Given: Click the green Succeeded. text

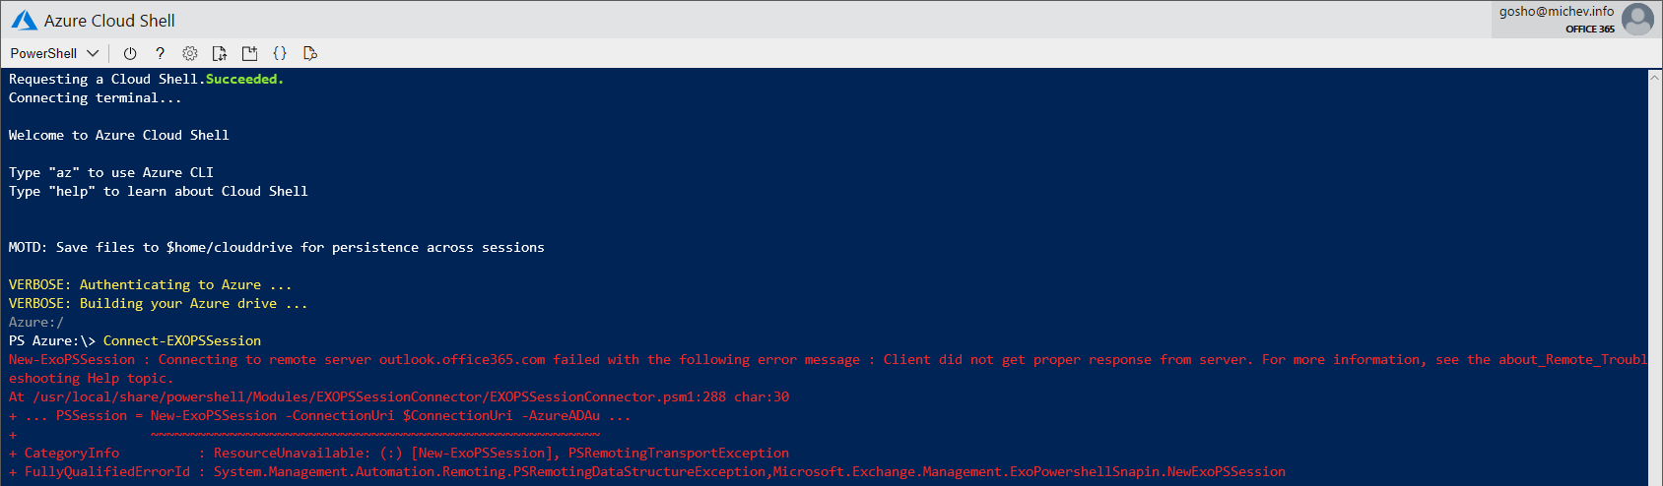Looking at the screenshot, I should 244,80.
